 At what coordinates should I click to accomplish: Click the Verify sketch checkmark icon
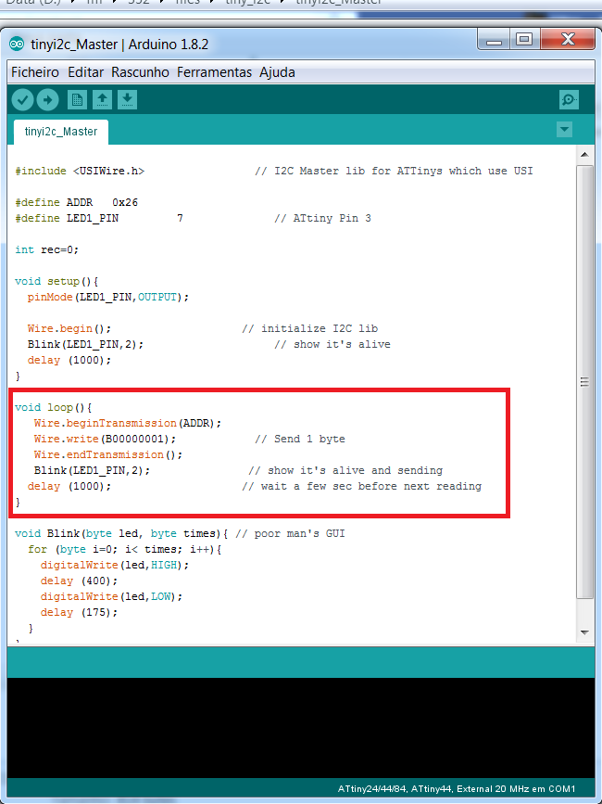tap(22, 100)
